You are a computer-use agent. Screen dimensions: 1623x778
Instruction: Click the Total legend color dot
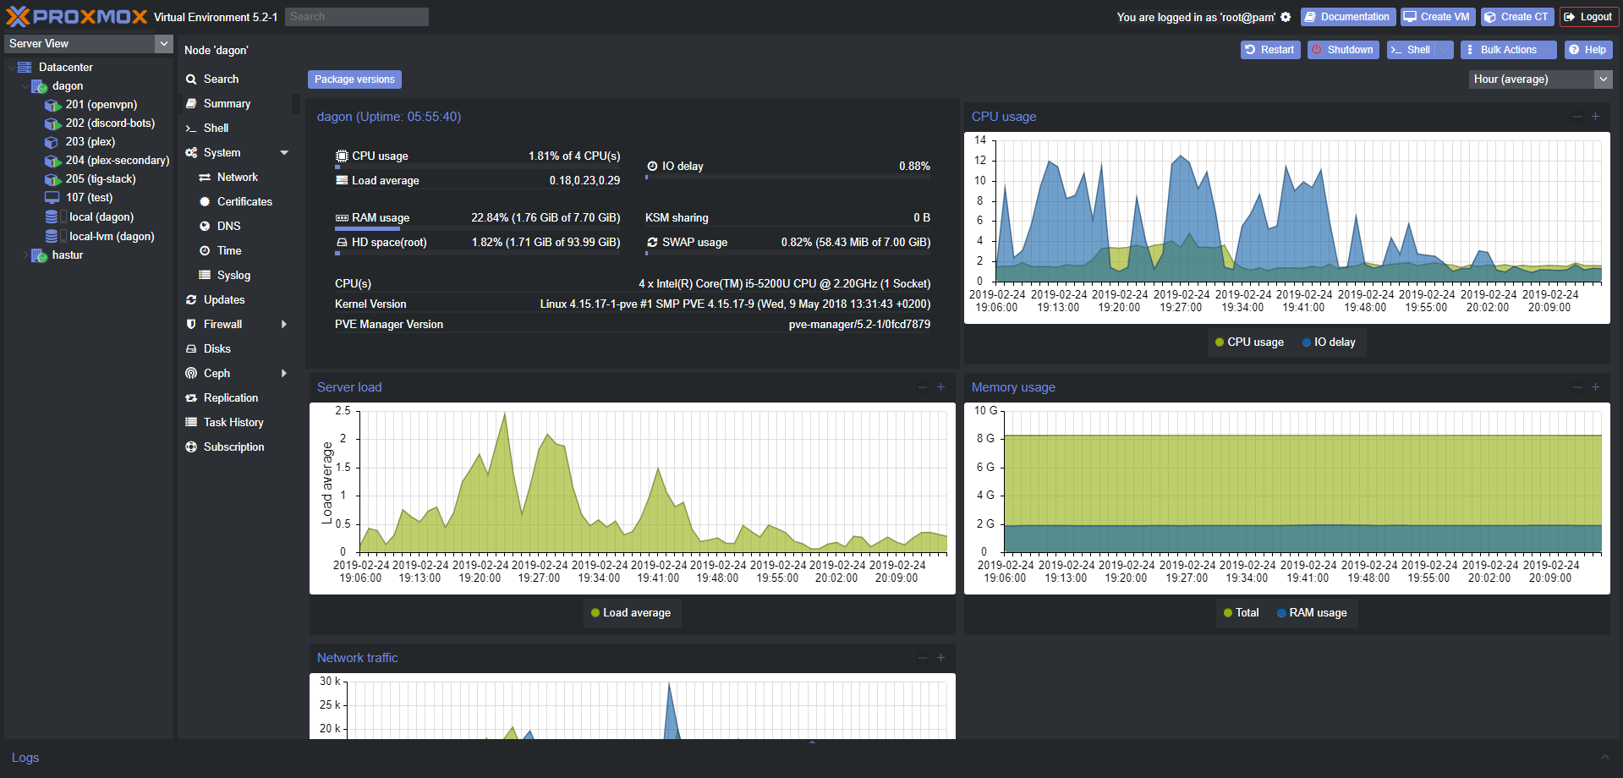1228,613
